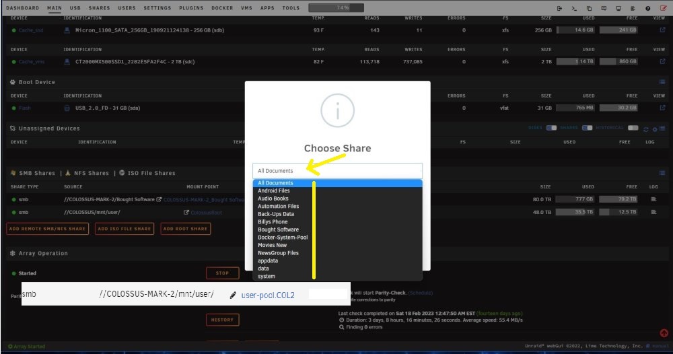This screenshot has width=673, height=354.
Task: Open the Docker menu item
Action: pyautogui.click(x=222, y=7)
